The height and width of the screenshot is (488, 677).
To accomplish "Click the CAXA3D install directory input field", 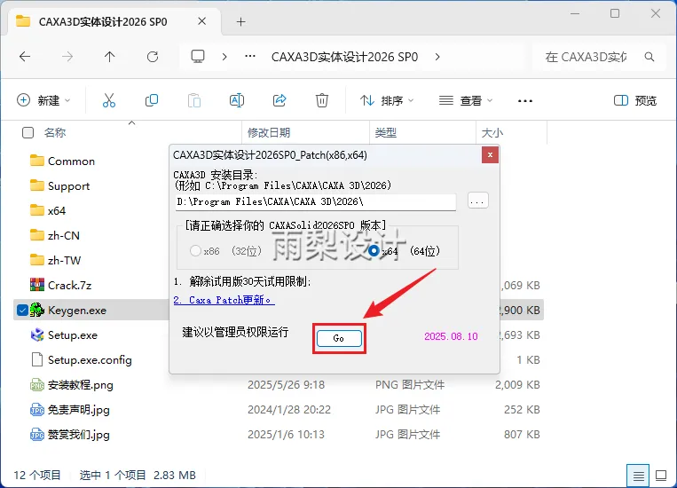I will 316,201.
